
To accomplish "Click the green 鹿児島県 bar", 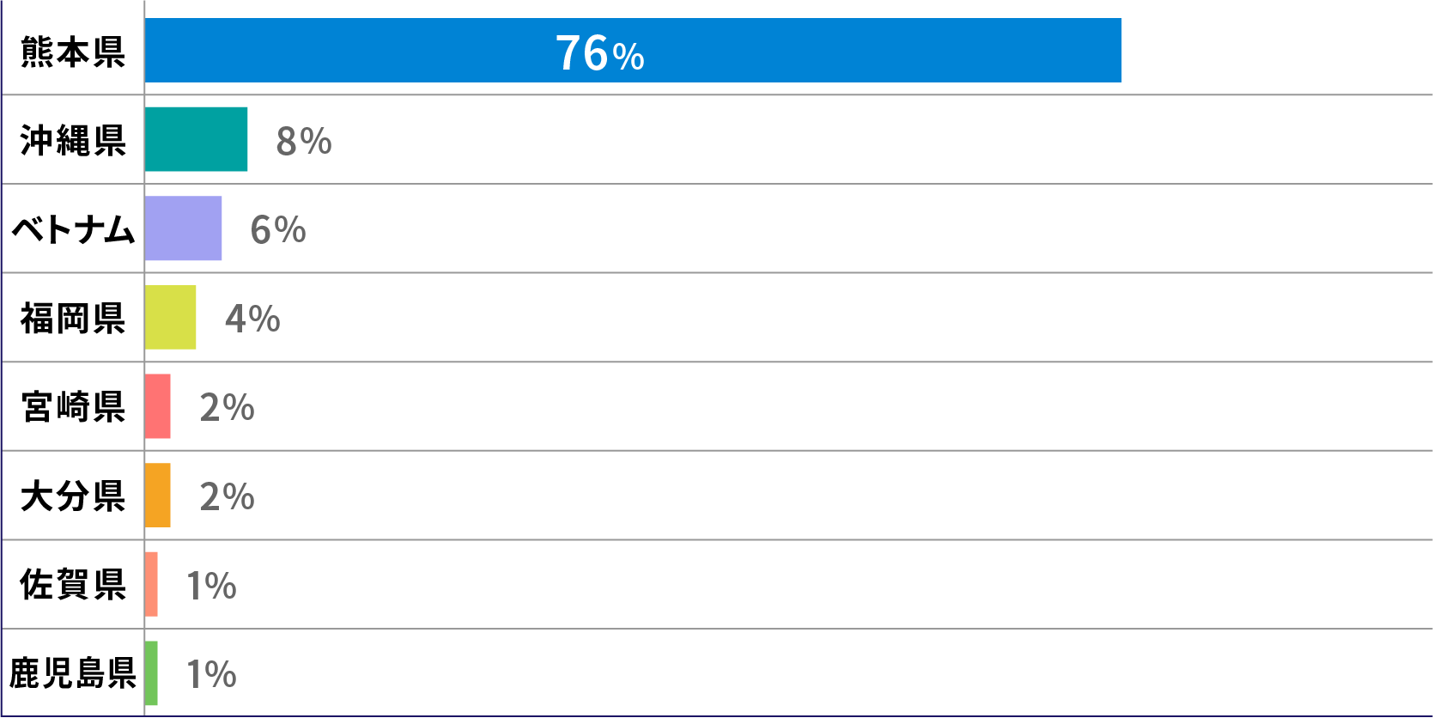I will [x=151, y=673].
